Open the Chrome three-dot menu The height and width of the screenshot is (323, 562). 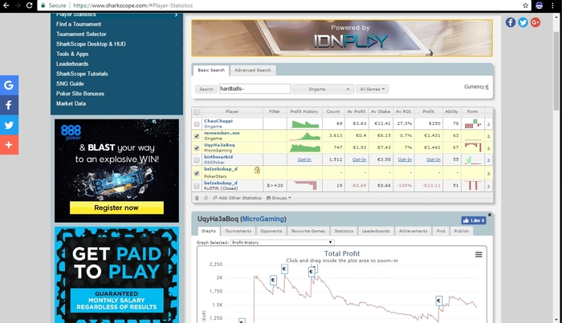pos(552,6)
